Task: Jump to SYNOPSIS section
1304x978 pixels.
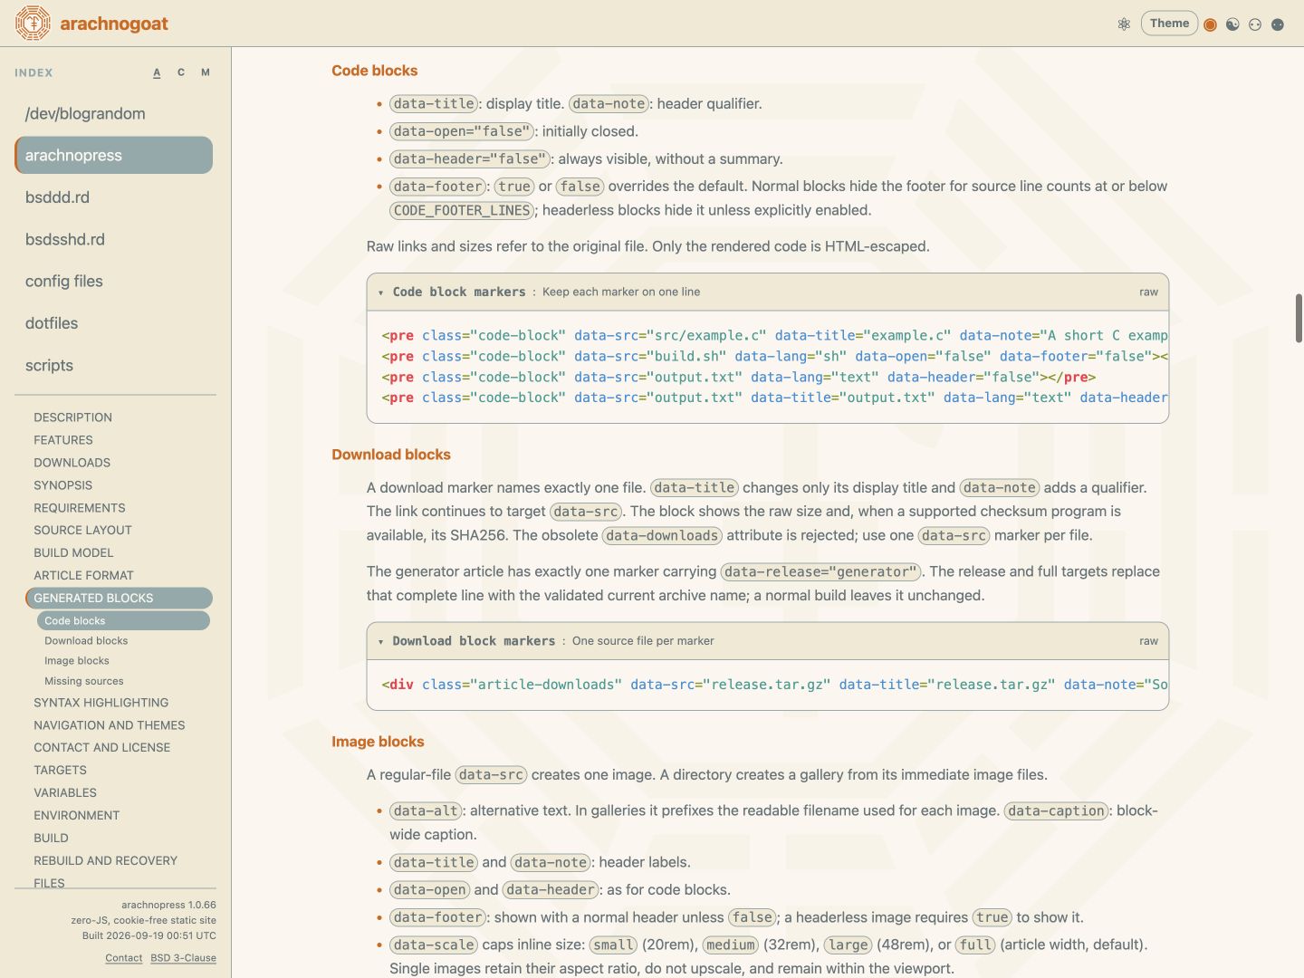Action: [63, 485]
